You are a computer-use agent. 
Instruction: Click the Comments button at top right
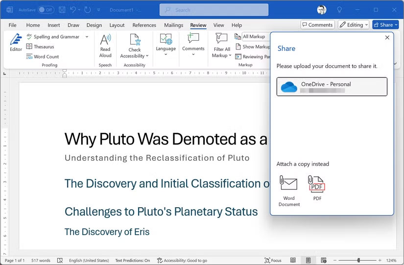click(x=317, y=25)
